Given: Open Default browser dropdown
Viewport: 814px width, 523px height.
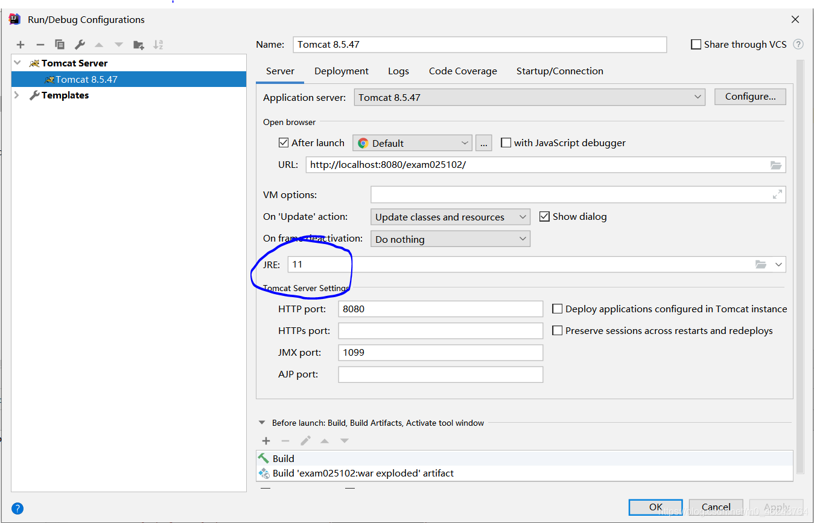Looking at the screenshot, I should pyautogui.click(x=412, y=143).
